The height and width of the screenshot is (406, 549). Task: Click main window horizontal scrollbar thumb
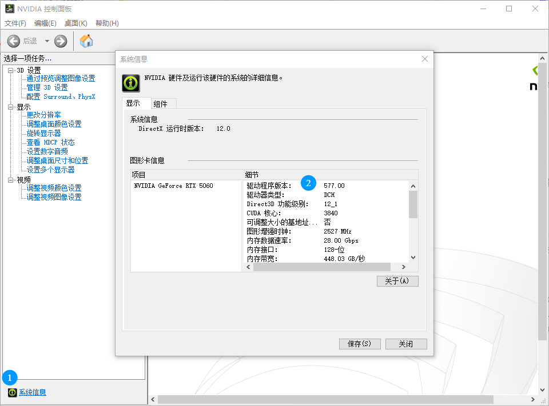click(x=325, y=399)
